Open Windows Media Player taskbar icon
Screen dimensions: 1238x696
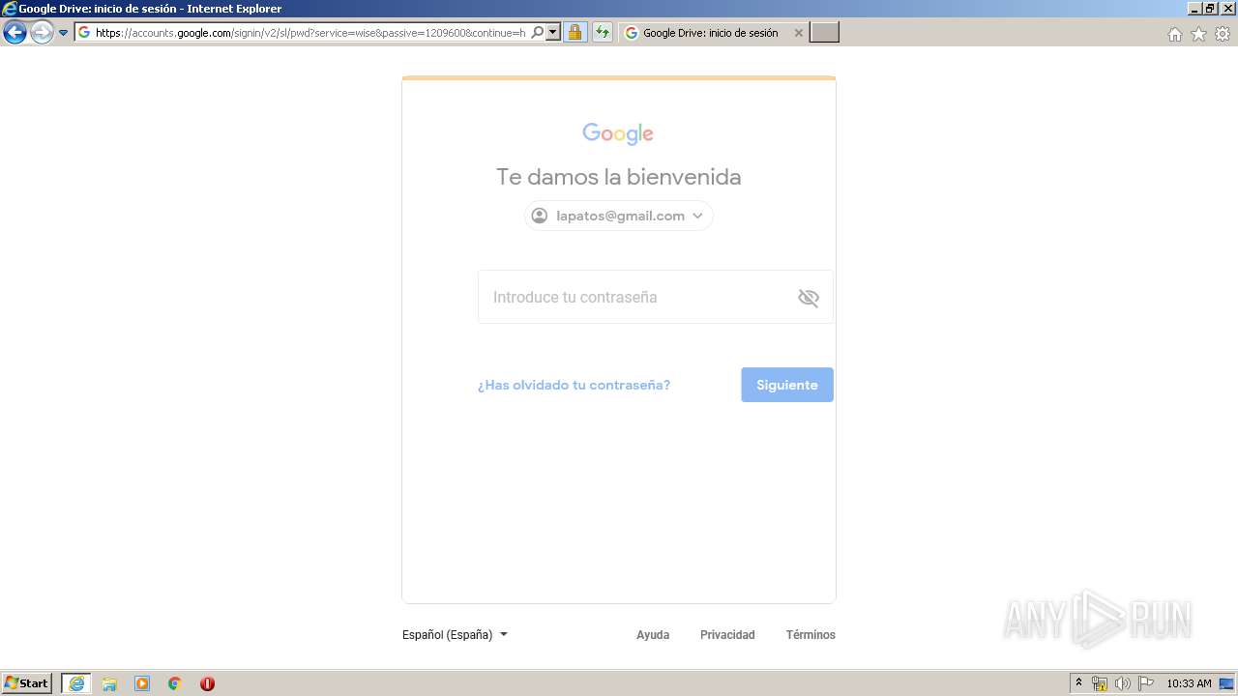pyautogui.click(x=142, y=683)
